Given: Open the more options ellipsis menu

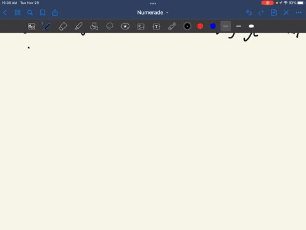Looking at the screenshot, I should click(298, 13).
